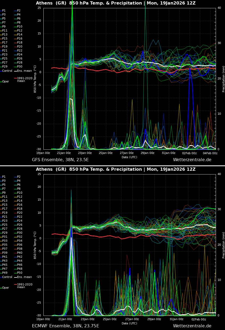Select P15 in the GFS legend
The height and width of the screenshot is (330, 225).
pyautogui.click(x=5, y=39)
